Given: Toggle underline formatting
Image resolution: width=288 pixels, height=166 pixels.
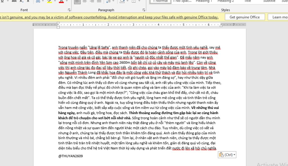Looking at the screenshot, I should [x=2, y=1].
